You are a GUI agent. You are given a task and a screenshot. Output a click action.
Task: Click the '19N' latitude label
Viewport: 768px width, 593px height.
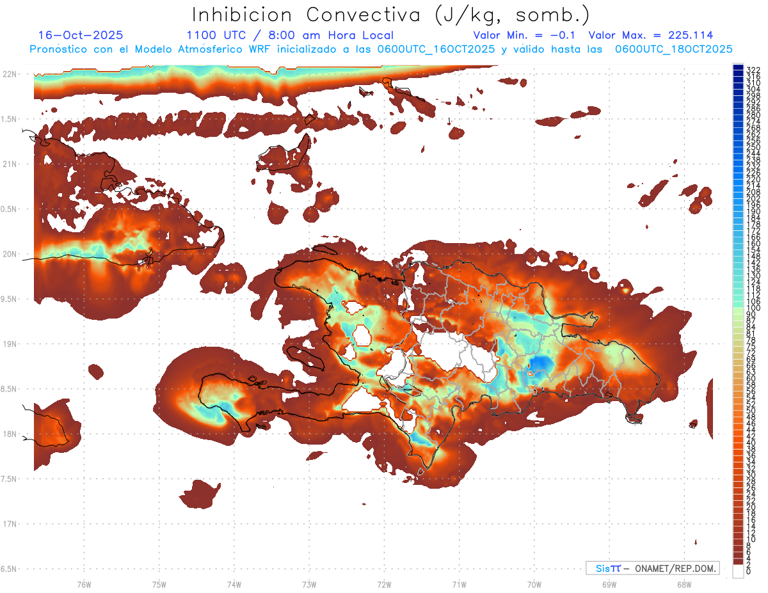pos(10,344)
